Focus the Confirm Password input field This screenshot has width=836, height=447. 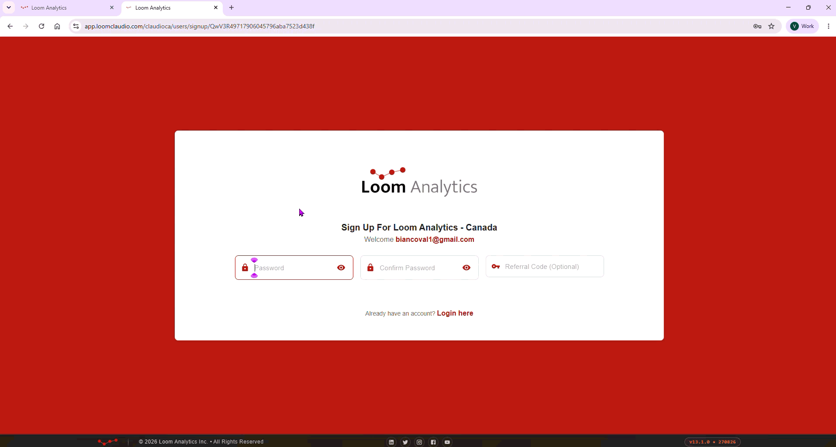pyautogui.click(x=419, y=268)
